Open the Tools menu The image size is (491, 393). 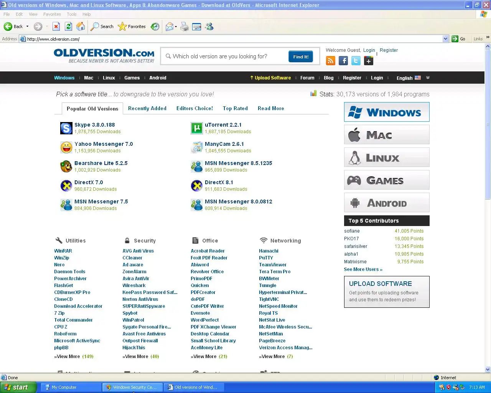72,14
